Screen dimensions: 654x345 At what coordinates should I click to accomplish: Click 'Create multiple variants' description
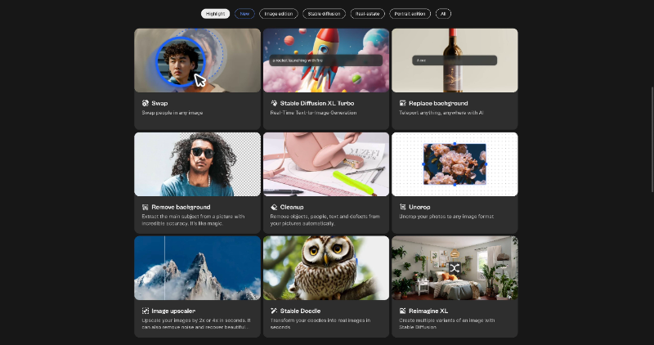pyautogui.click(x=446, y=324)
